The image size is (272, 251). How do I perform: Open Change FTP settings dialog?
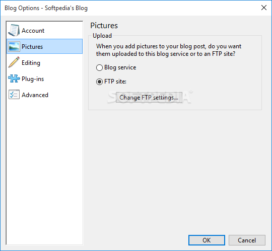tap(149, 98)
